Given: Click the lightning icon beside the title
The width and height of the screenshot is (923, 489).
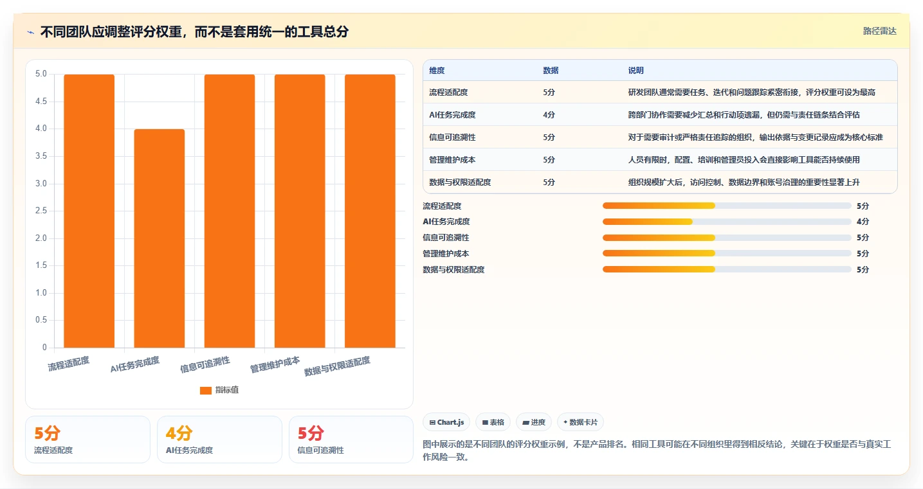Looking at the screenshot, I should coord(31,32).
